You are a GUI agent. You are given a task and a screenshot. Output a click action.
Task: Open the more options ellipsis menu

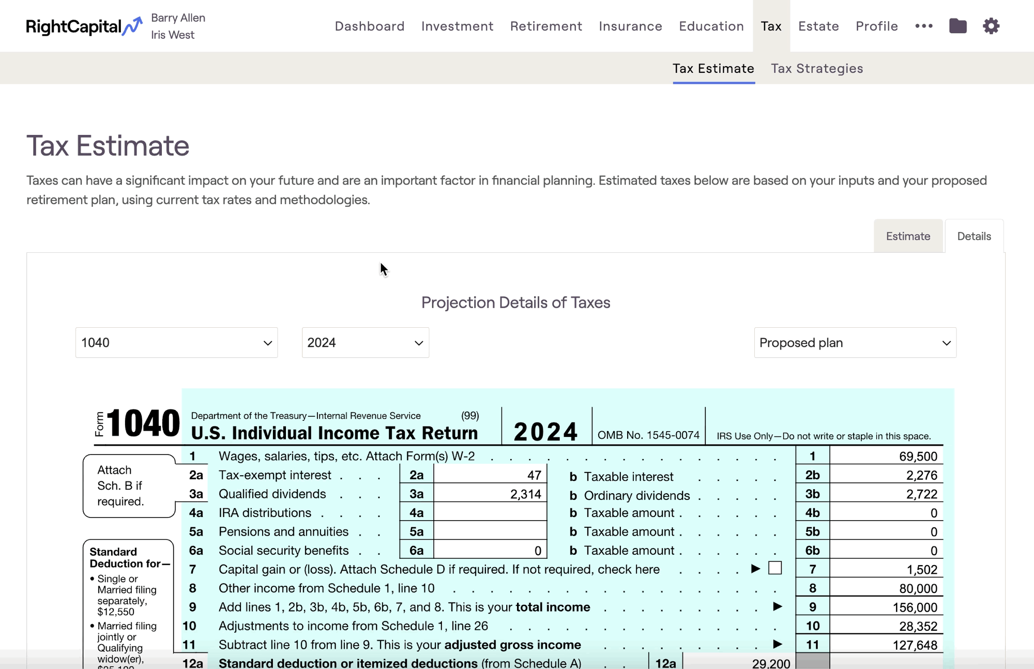coord(924,26)
